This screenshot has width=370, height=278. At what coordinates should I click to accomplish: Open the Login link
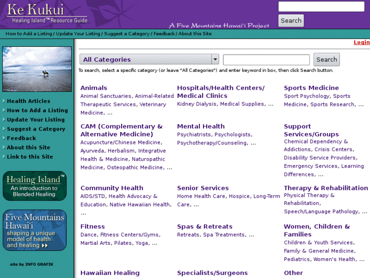tap(361, 42)
